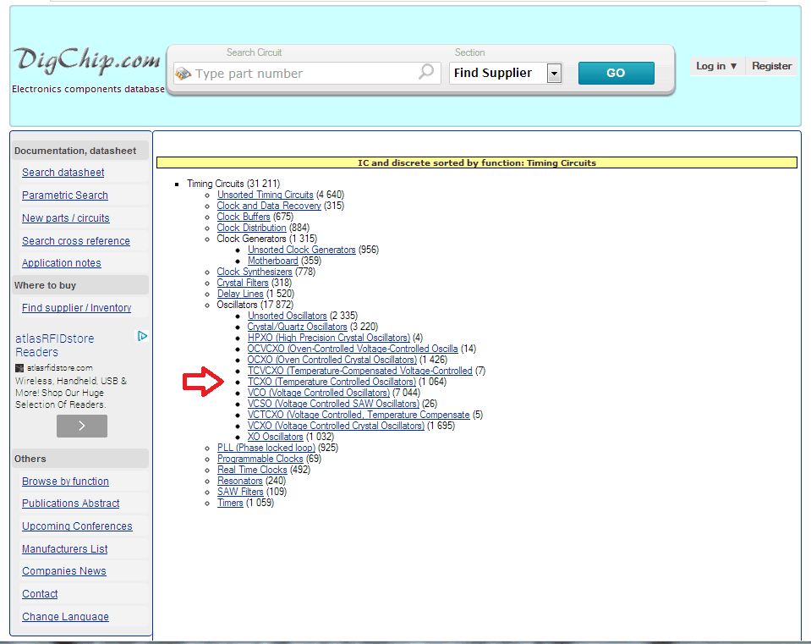The image size is (811, 644).
Task: Click the chip icon beside the part number field
Action: click(x=184, y=74)
